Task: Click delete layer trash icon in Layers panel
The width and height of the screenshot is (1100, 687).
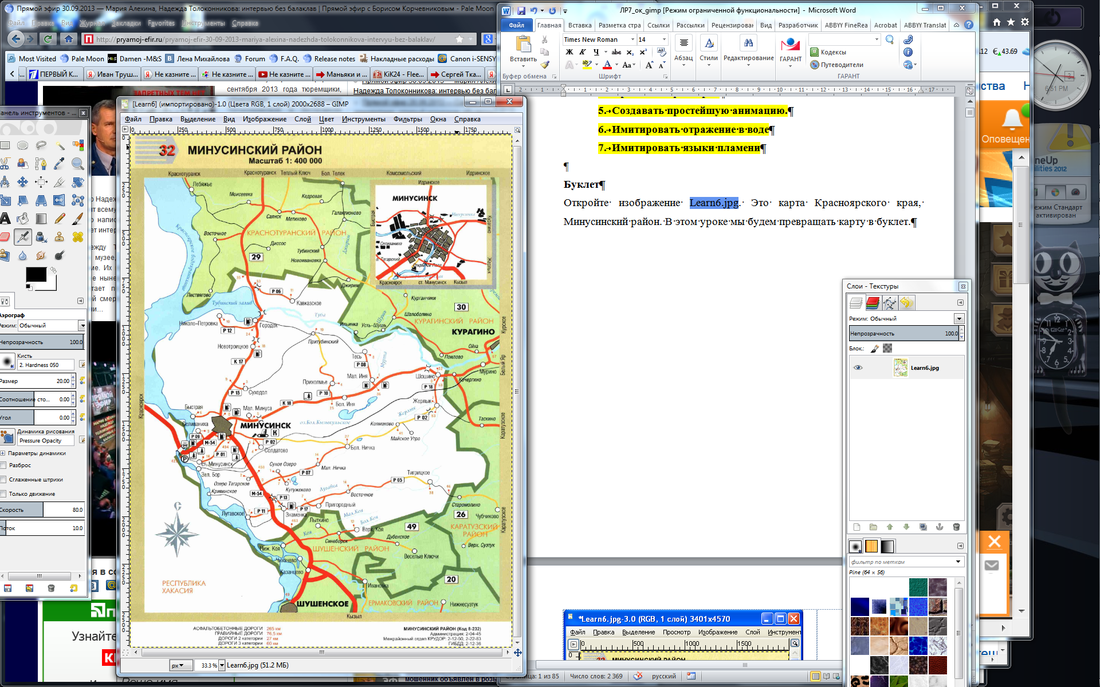Action: pyautogui.click(x=956, y=527)
